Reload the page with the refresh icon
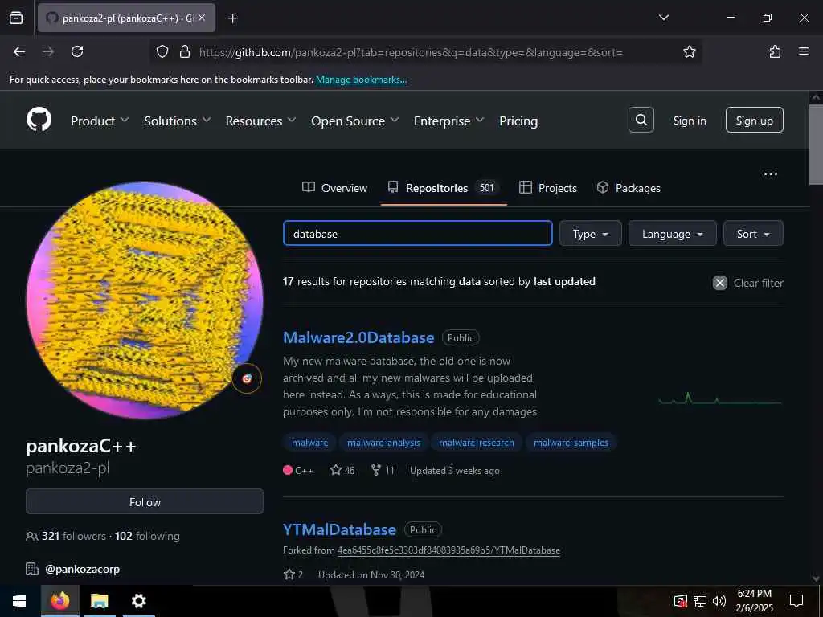Viewport: 823px width, 617px height. click(x=77, y=51)
